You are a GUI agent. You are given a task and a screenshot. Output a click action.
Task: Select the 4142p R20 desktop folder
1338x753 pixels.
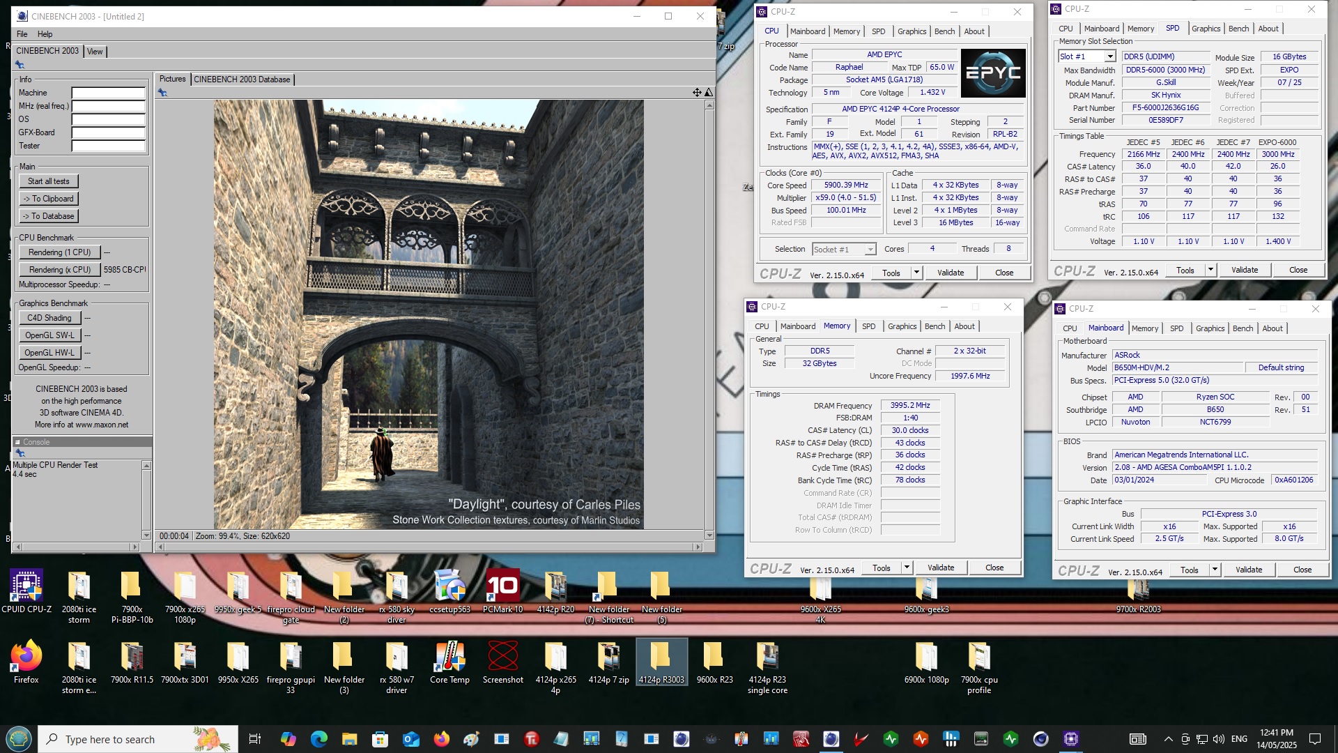[555, 592]
